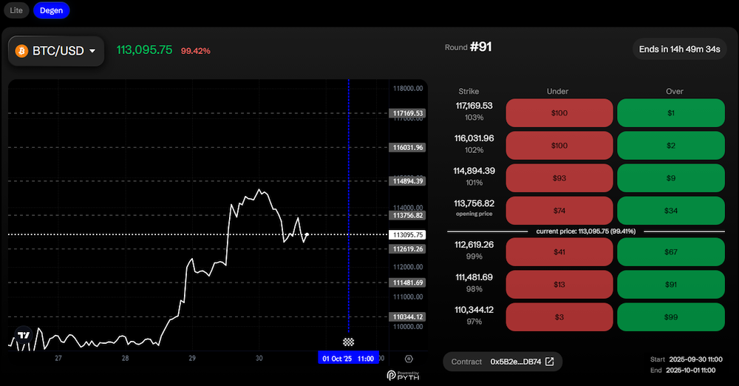
Task: Click the 114894.39 price axis label
Action: pyautogui.click(x=408, y=181)
